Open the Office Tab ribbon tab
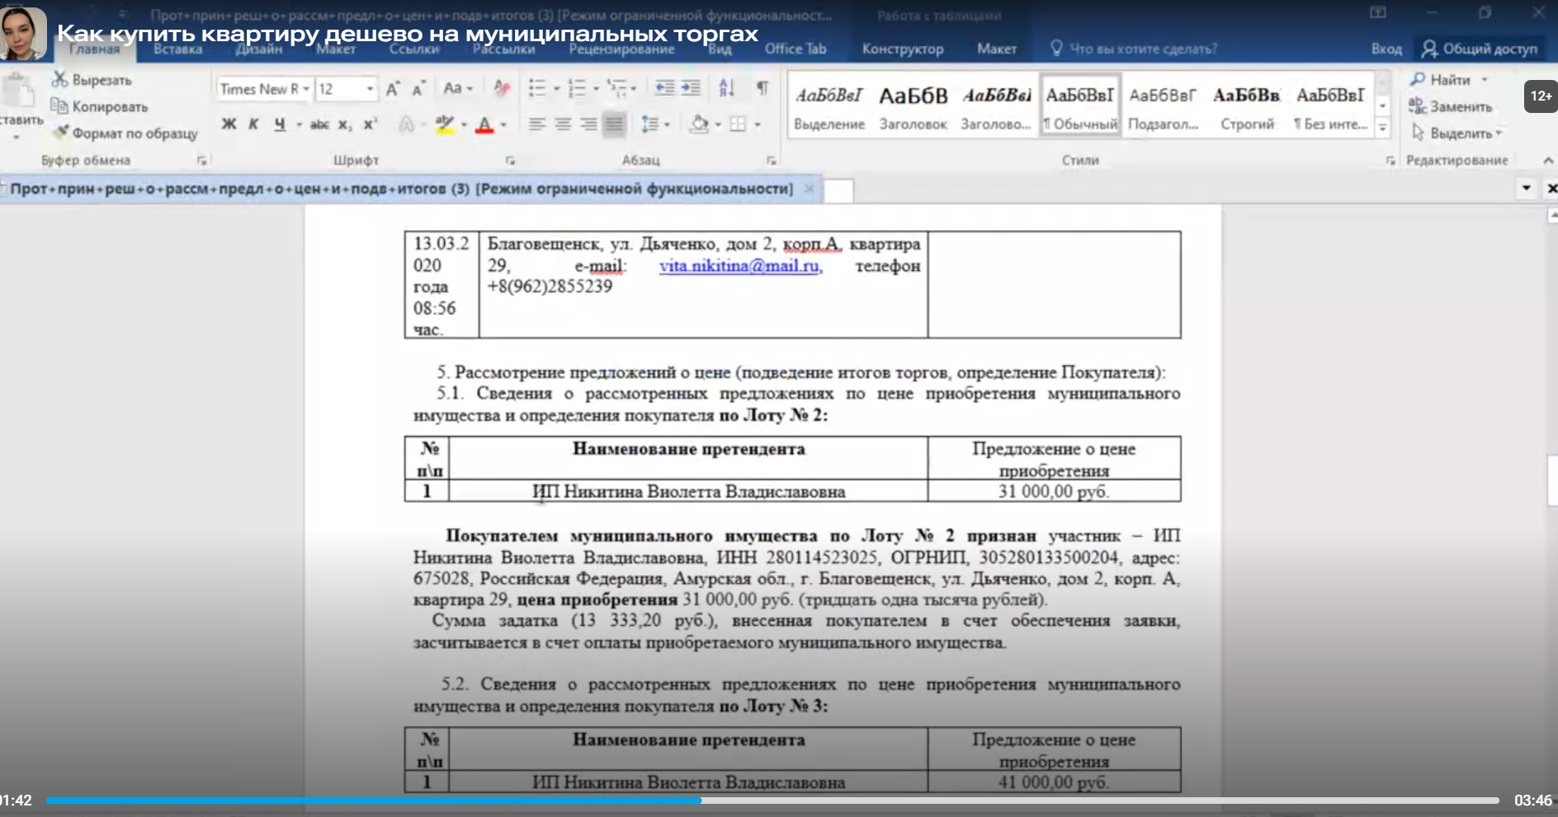The image size is (1558, 817). [796, 49]
